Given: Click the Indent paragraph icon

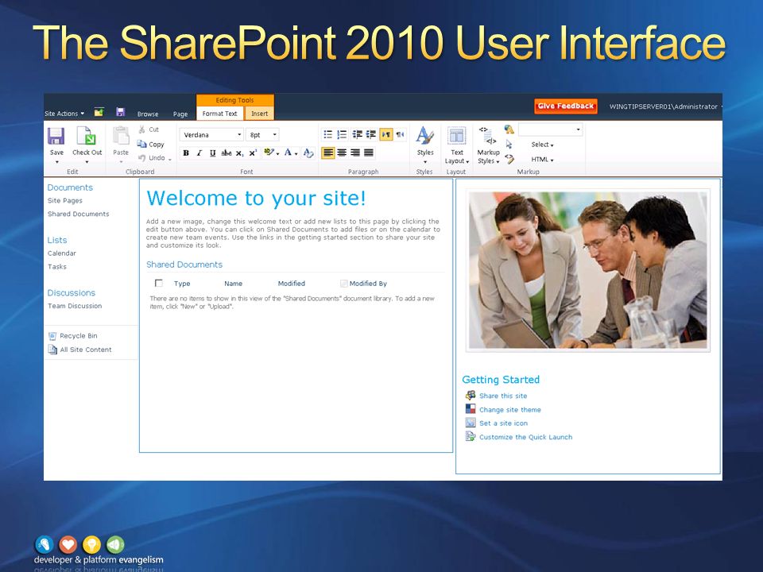Looking at the screenshot, I should (371, 134).
